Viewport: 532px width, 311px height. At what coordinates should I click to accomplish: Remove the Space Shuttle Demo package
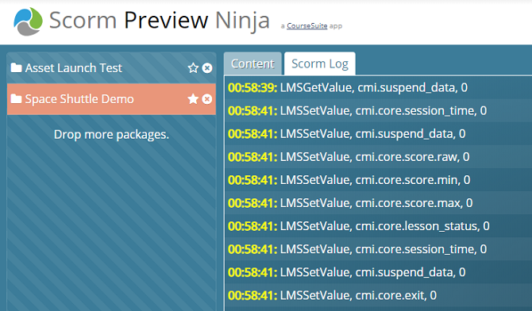207,99
